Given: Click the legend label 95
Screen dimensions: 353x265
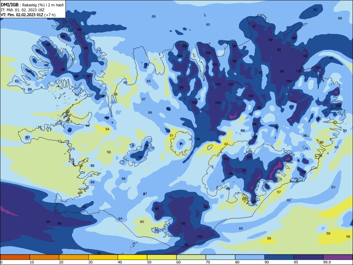Looking at the screenshot, I should (296, 262).
